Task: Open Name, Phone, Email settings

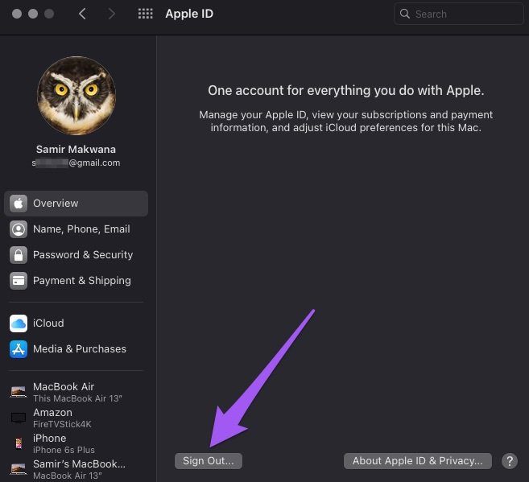Action: (x=76, y=229)
